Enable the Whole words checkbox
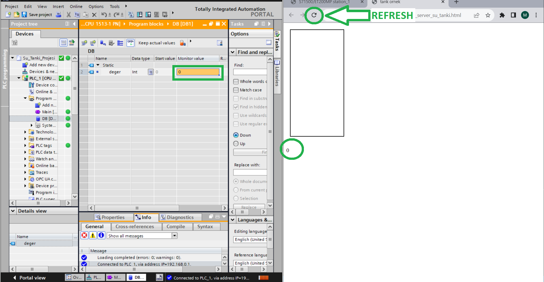 click(236, 81)
